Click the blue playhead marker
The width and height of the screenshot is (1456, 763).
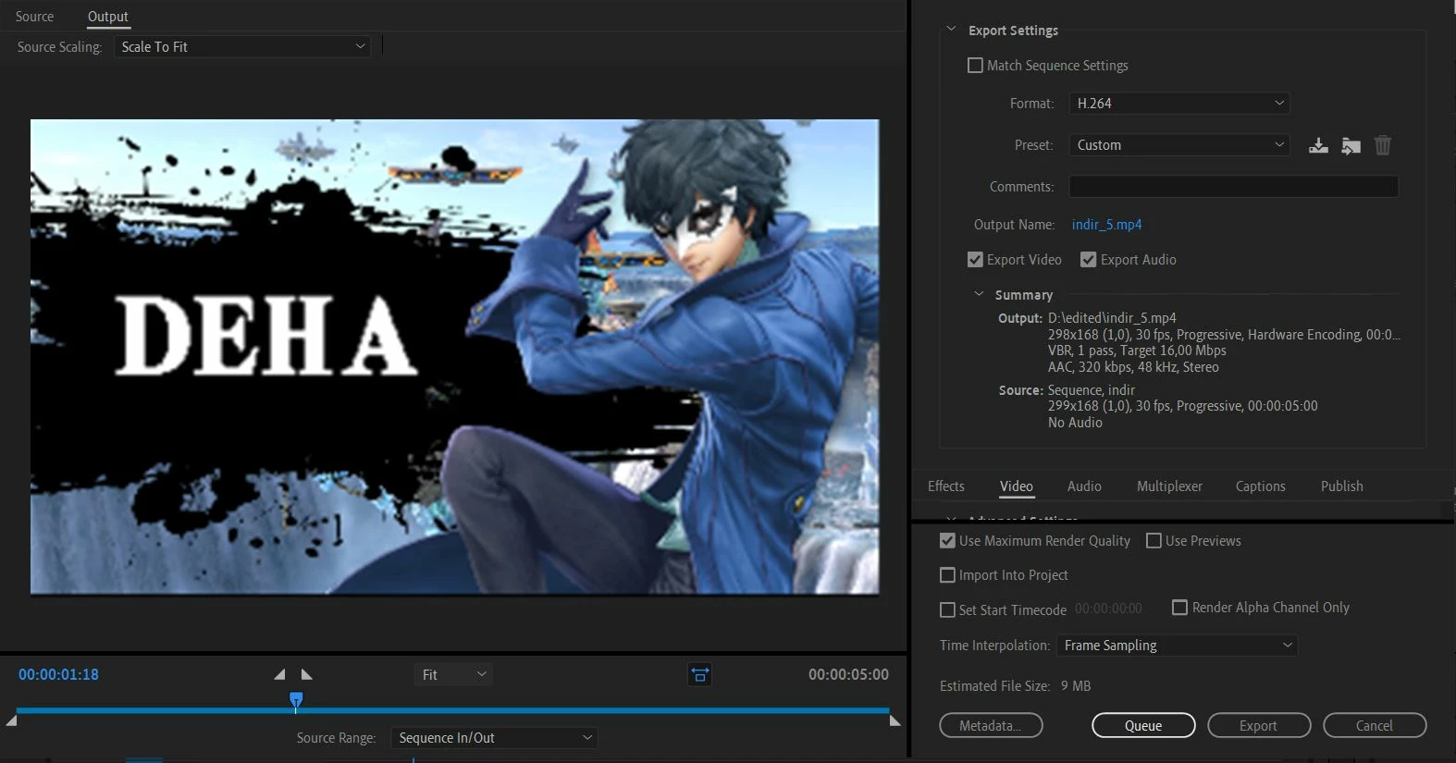tap(296, 700)
